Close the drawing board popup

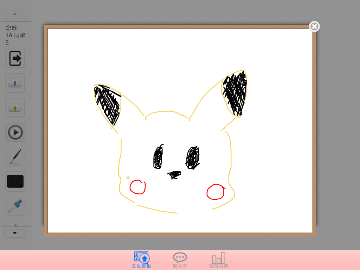[314, 27]
